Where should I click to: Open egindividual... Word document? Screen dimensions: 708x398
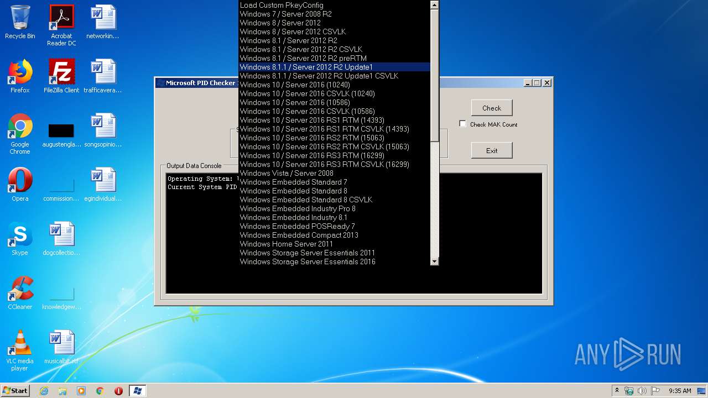[x=103, y=185]
